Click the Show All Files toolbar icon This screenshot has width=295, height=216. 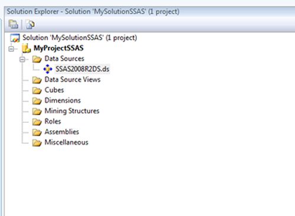[30, 25]
